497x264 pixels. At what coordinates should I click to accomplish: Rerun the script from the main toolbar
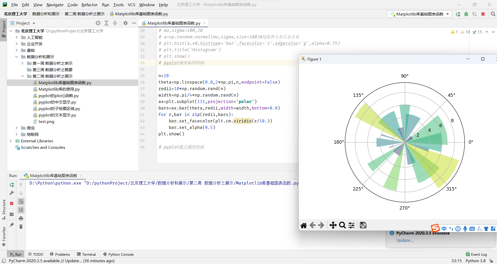tap(458, 14)
